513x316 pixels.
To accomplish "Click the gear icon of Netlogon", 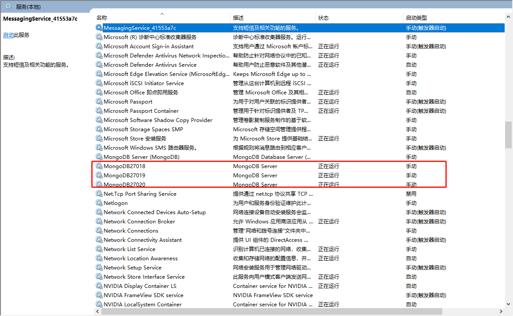I will [99, 203].
